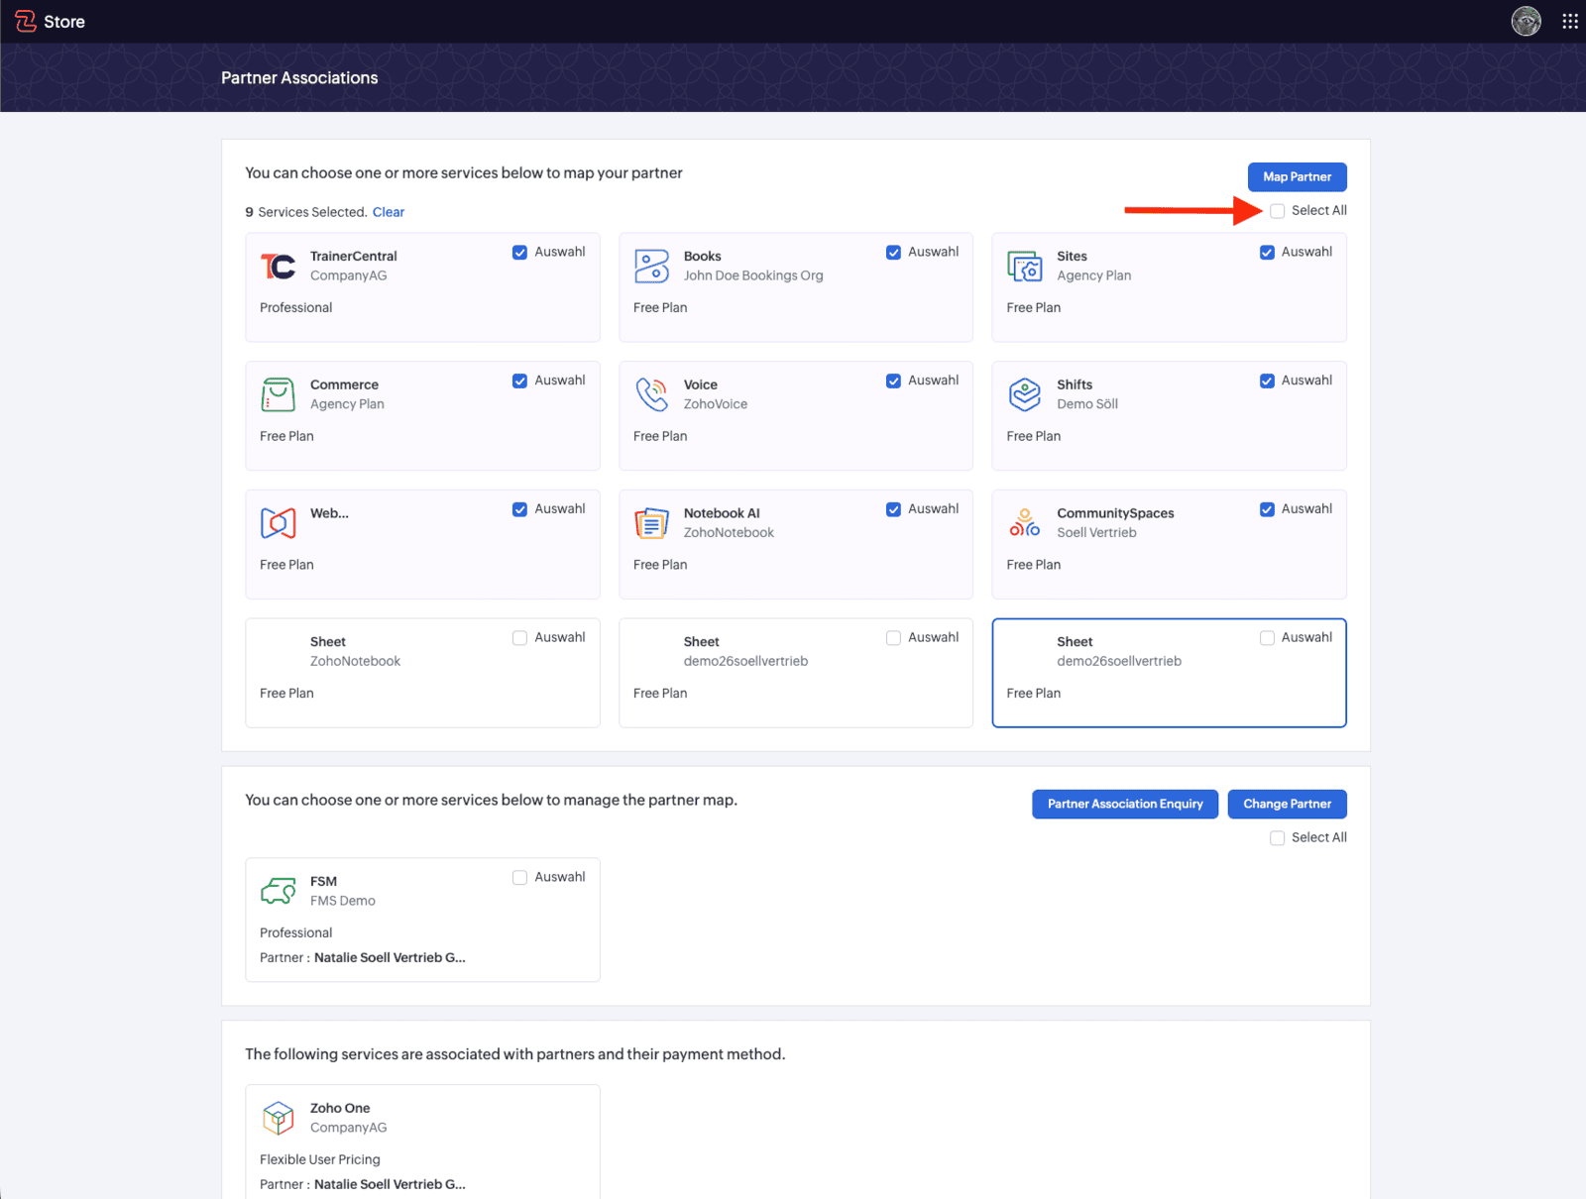Uncheck Auswahl for CommunitySpaces
The image size is (1586, 1199).
[1267, 509]
